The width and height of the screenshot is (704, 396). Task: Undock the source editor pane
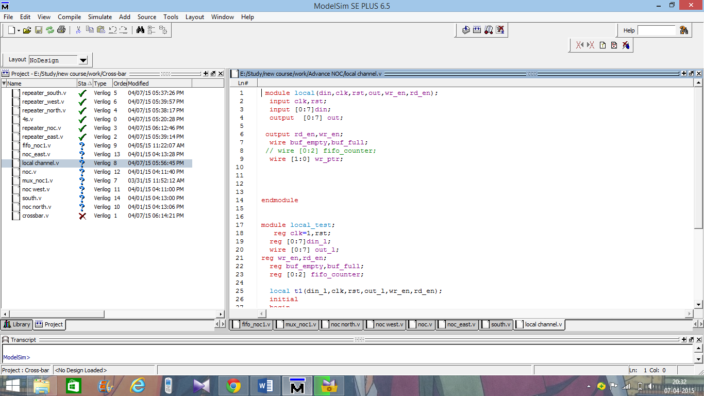click(691, 74)
